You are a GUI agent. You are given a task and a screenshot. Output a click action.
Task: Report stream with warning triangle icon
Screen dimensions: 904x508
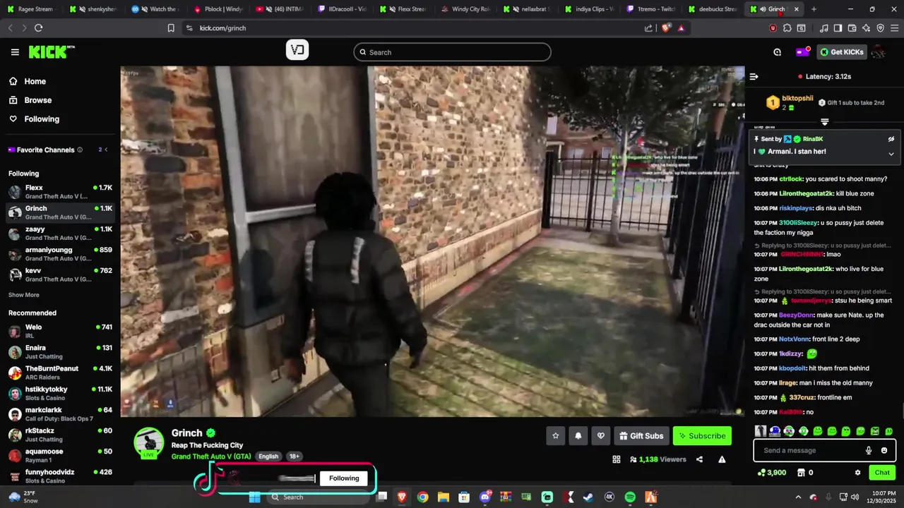[x=722, y=459]
